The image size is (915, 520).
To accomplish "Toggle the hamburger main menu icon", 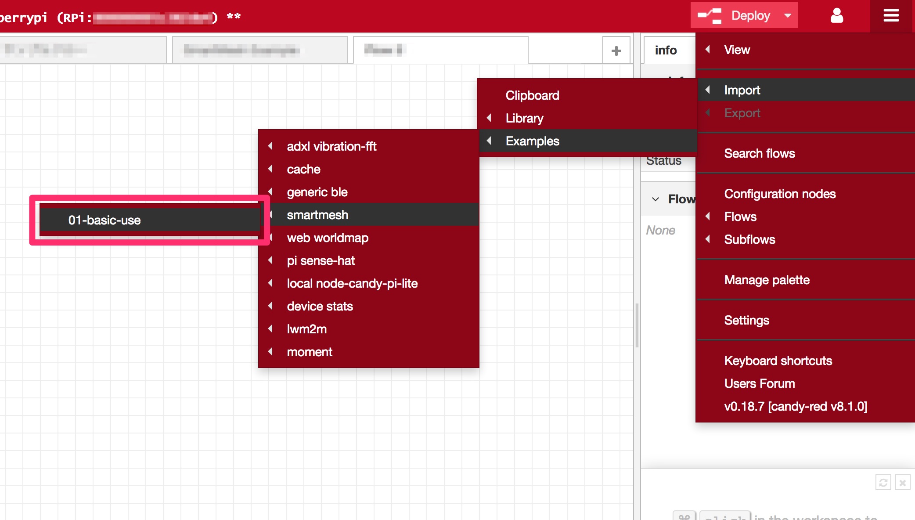I will click(x=891, y=16).
